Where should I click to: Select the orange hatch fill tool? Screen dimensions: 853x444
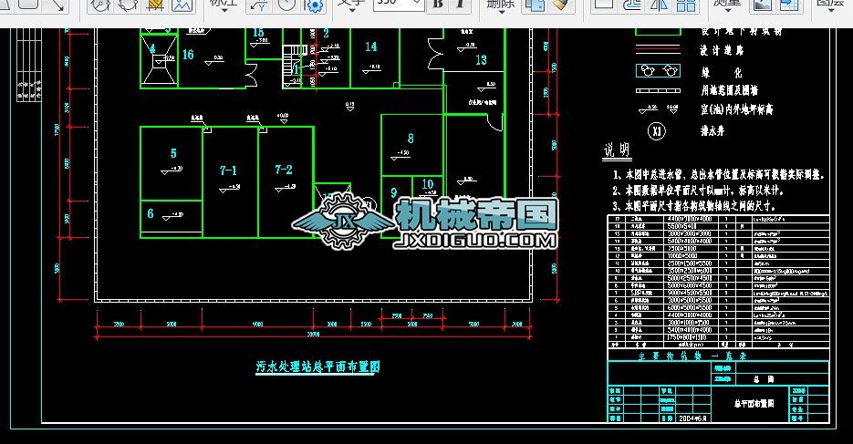(155, 5)
